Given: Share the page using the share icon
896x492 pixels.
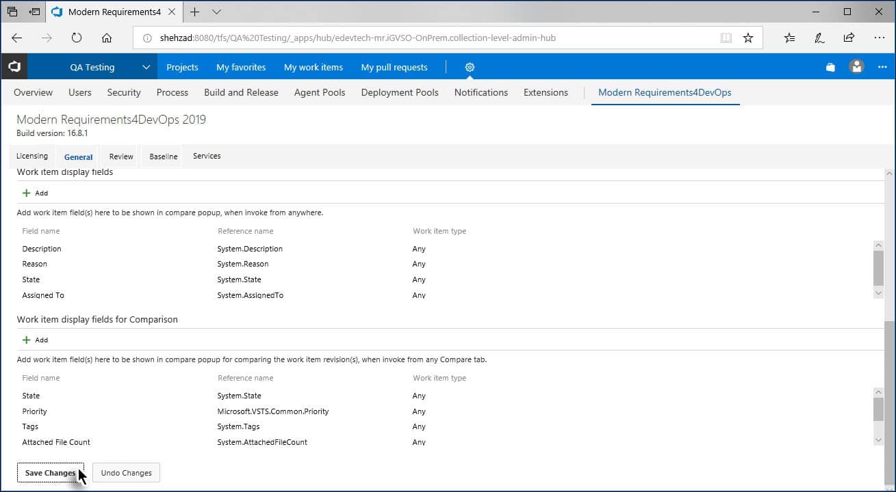Looking at the screenshot, I should coord(849,38).
